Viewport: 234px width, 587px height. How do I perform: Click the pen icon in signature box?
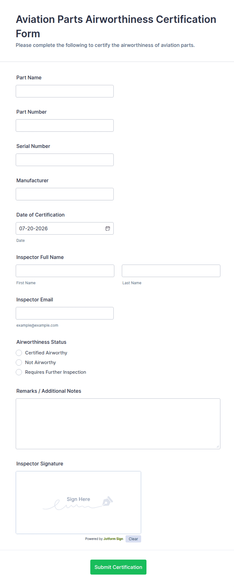pyautogui.click(x=108, y=501)
